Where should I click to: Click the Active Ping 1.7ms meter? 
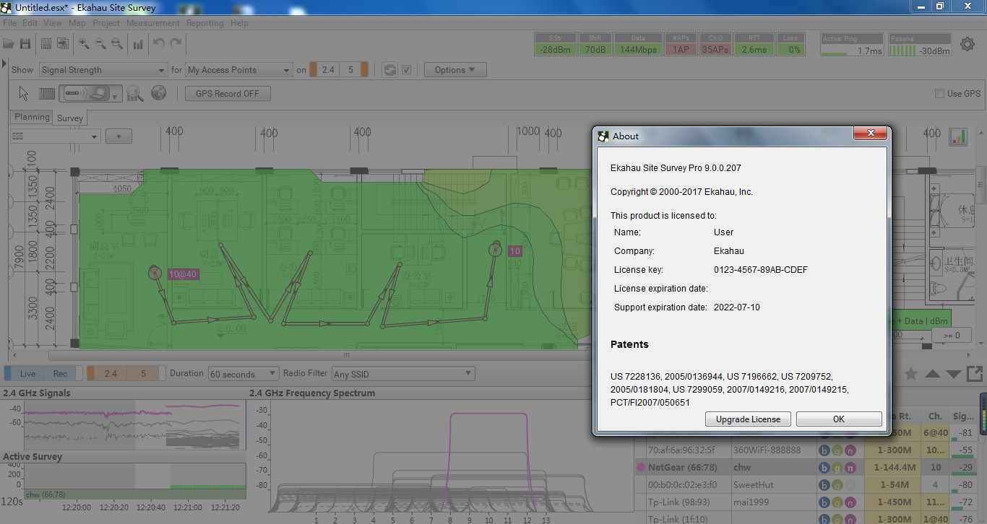pyautogui.click(x=853, y=45)
